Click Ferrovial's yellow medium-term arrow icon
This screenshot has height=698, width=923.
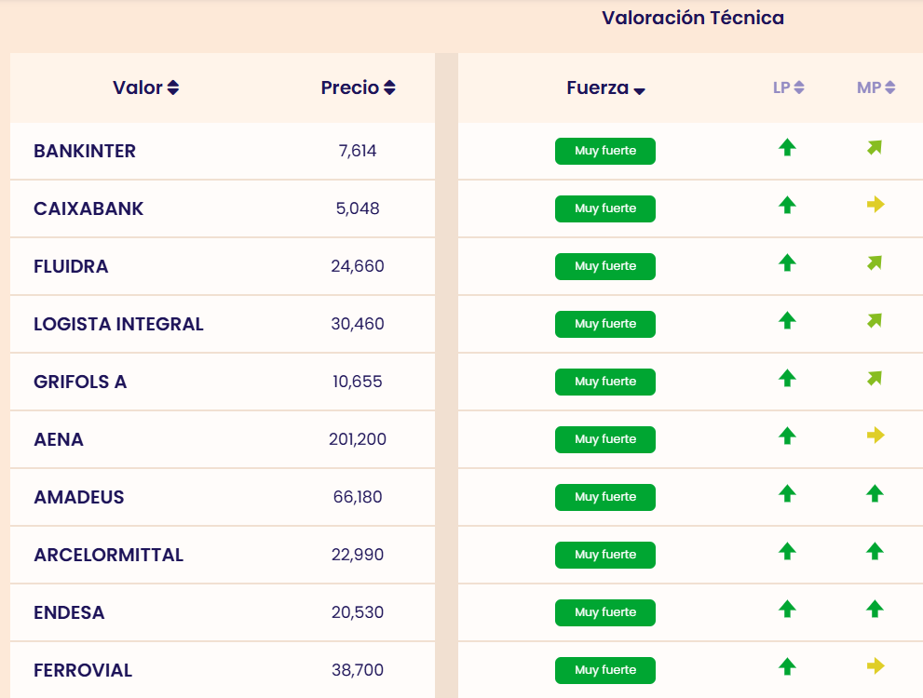point(875,666)
